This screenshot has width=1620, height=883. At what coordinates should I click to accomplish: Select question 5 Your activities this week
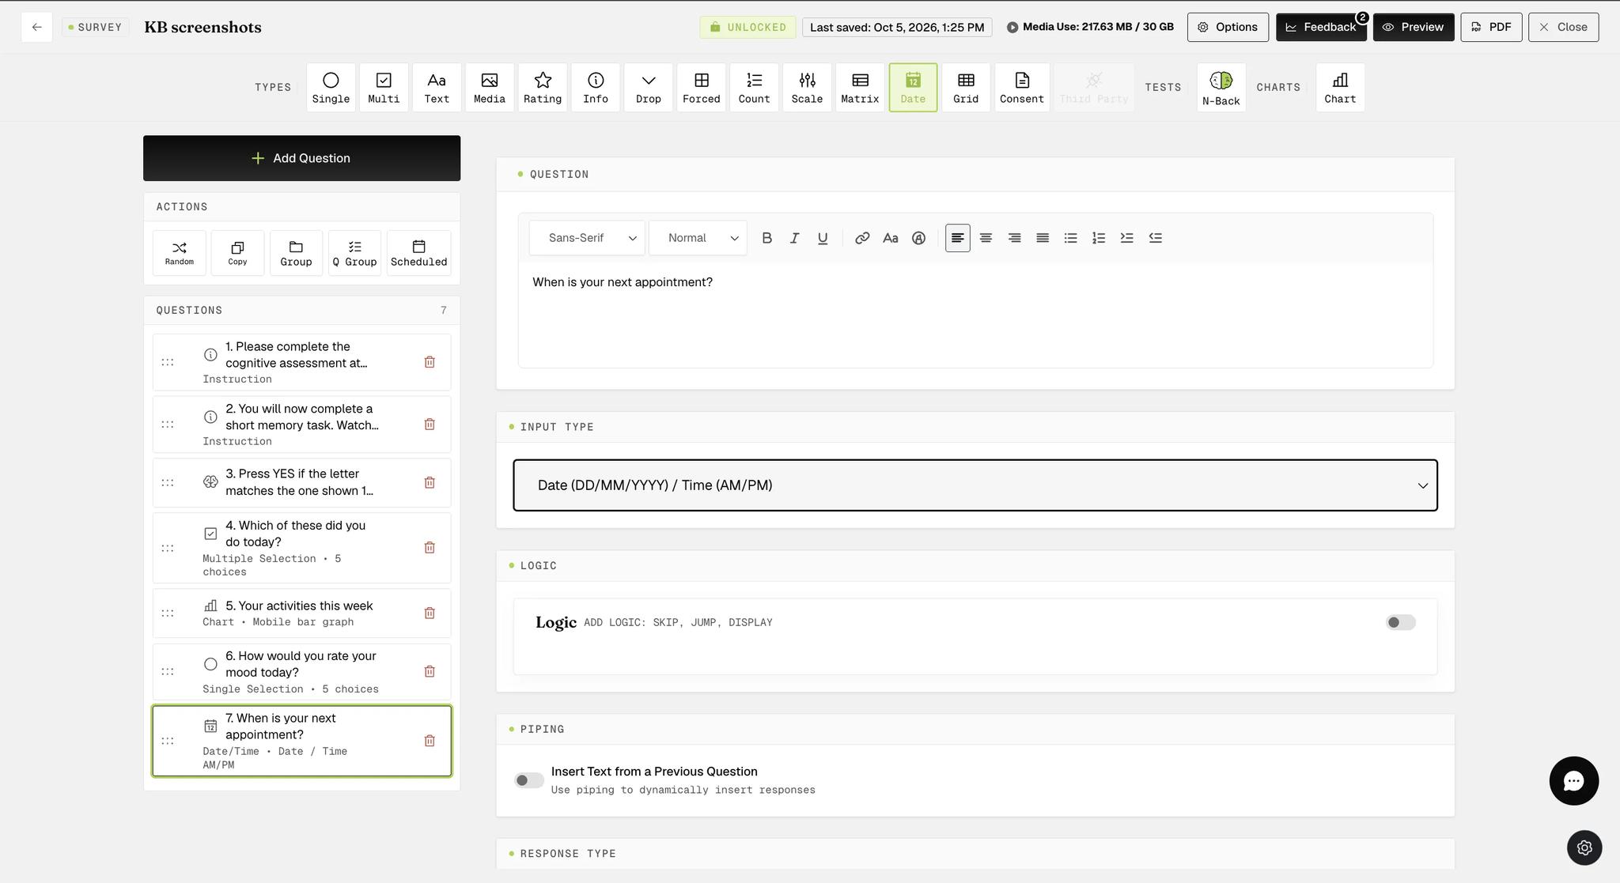tap(301, 613)
